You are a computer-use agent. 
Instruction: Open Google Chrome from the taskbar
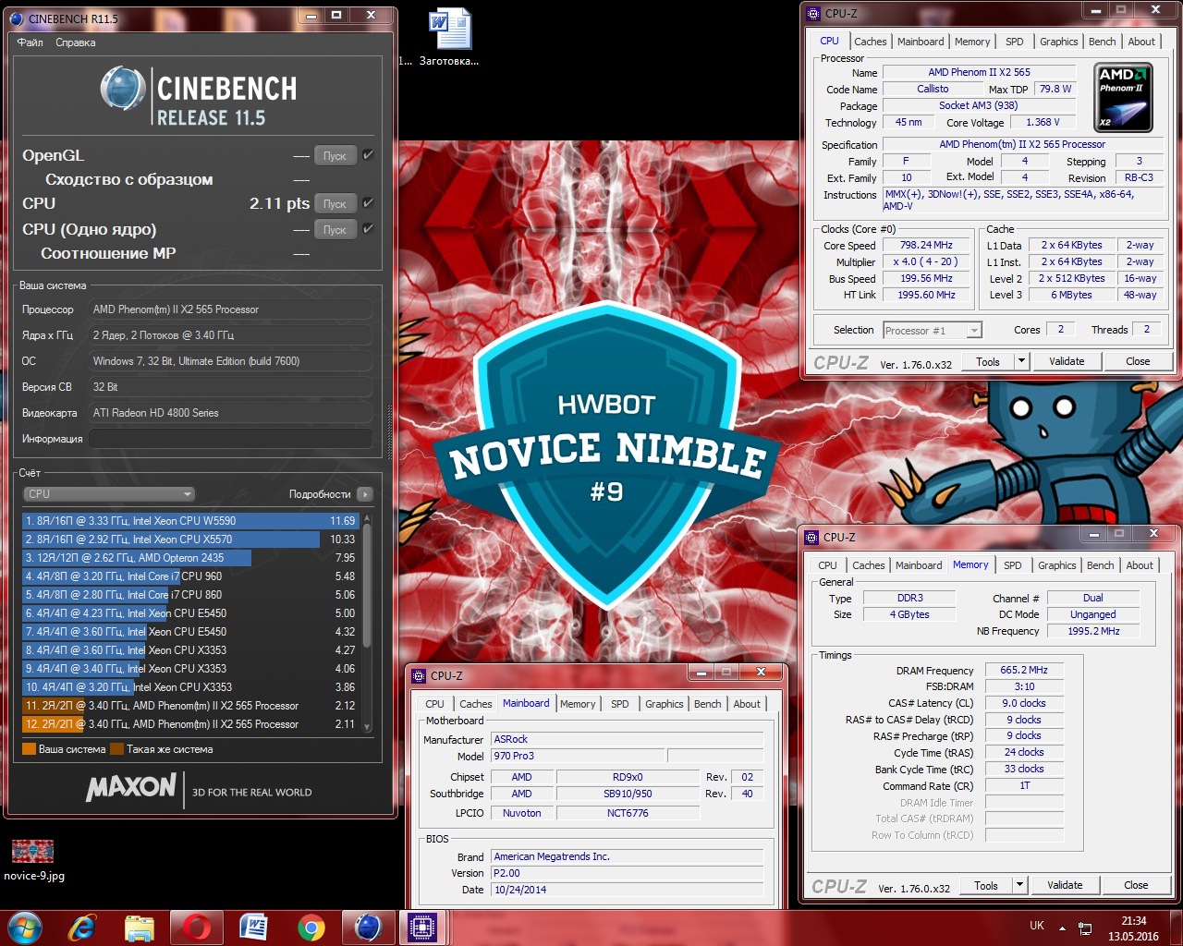point(311,927)
